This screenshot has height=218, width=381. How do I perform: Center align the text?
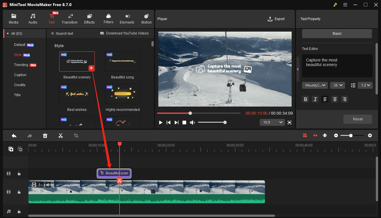pyautogui.click(x=335, y=99)
